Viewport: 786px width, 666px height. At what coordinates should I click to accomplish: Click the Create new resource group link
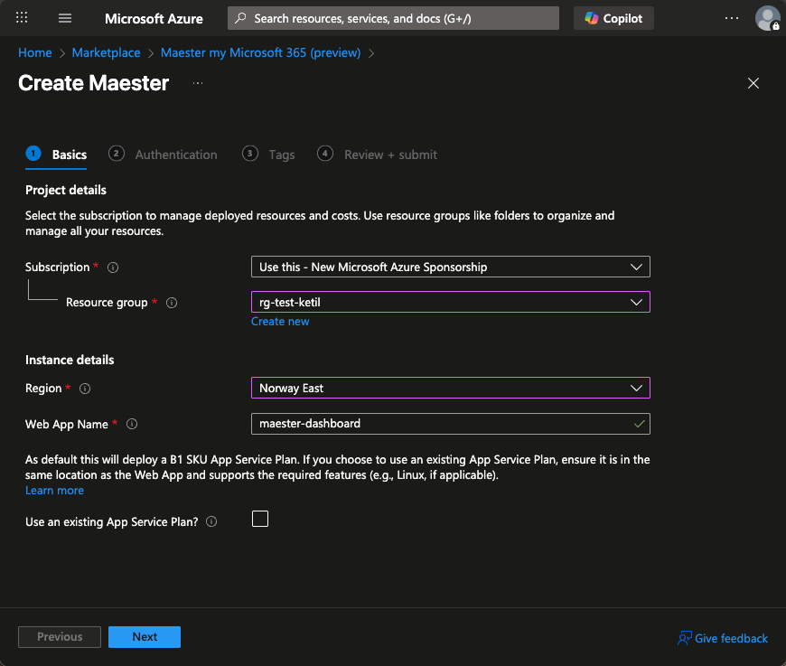point(280,322)
